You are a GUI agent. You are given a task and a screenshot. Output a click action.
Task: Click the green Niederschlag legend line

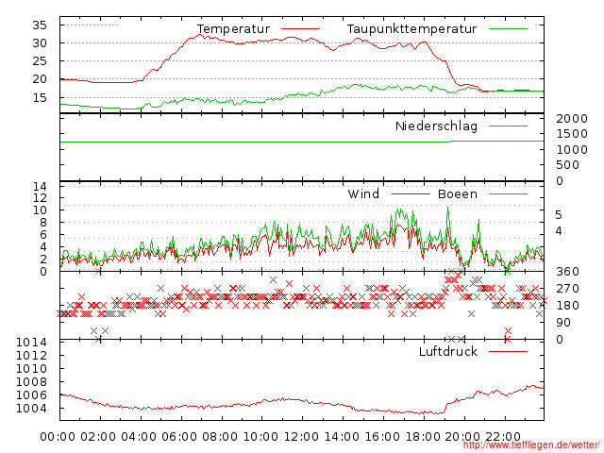508,126
